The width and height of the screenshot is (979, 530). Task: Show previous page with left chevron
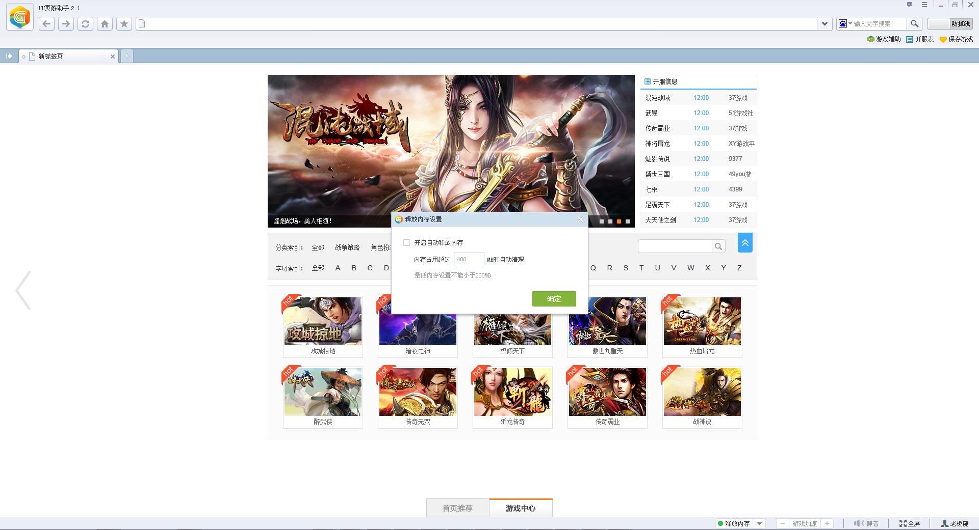point(23,290)
